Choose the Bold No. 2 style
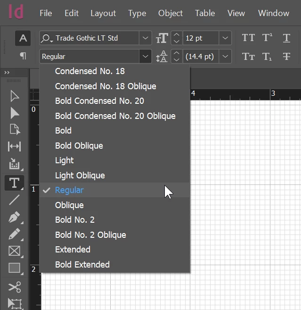This screenshot has width=301, height=310. 114,220
